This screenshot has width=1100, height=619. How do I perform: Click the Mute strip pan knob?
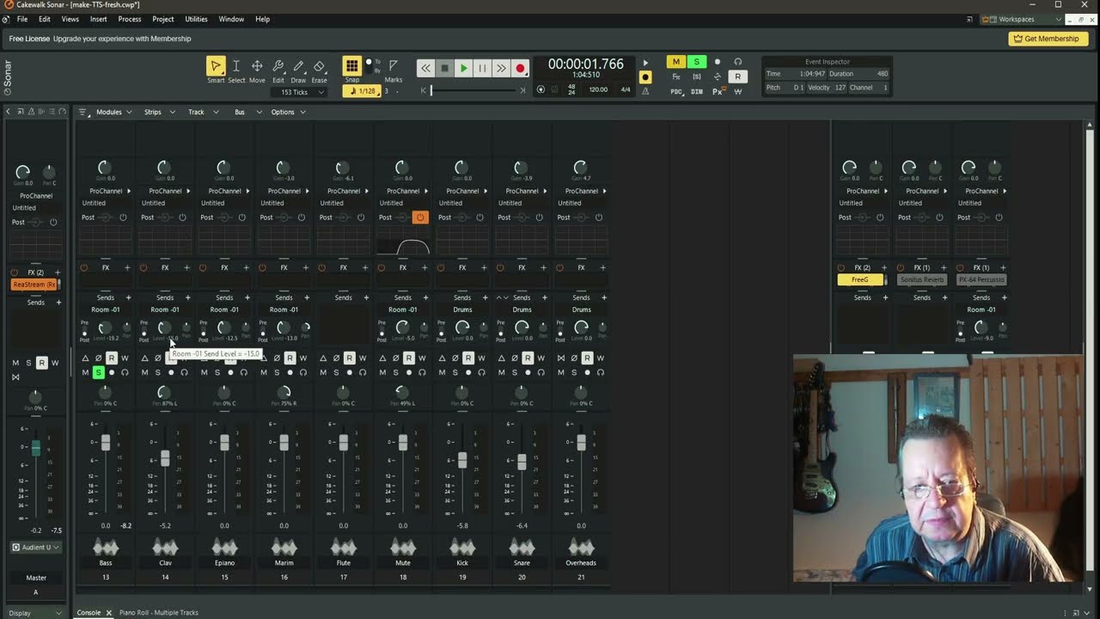pyautogui.click(x=402, y=392)
